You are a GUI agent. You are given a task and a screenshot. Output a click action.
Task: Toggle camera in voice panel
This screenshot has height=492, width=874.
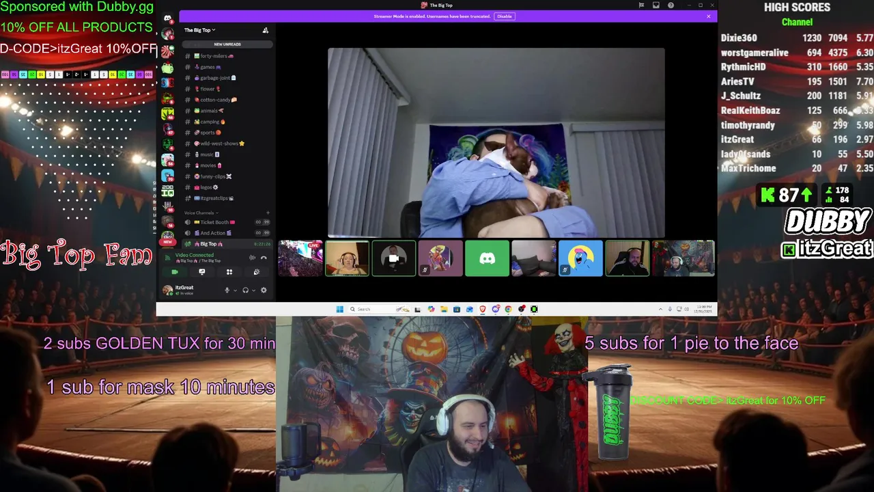[x=175, y=272]
